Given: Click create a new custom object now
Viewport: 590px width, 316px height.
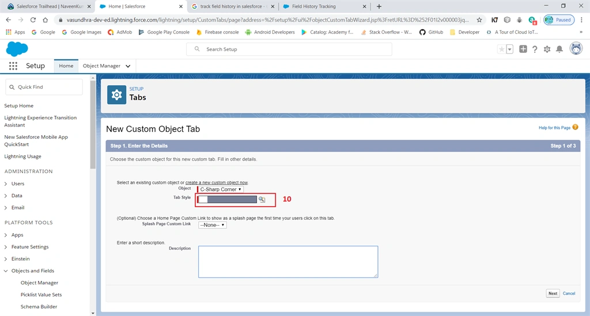Looking at the screenshot, I should tap(217, 182).
